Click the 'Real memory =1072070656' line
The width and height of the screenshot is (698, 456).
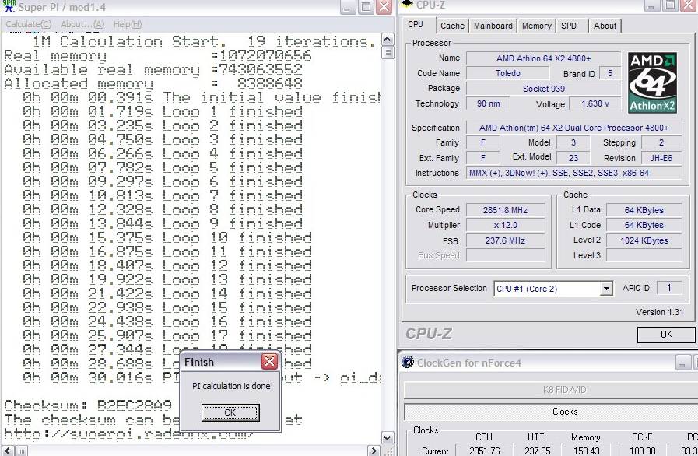pos(158,56)
